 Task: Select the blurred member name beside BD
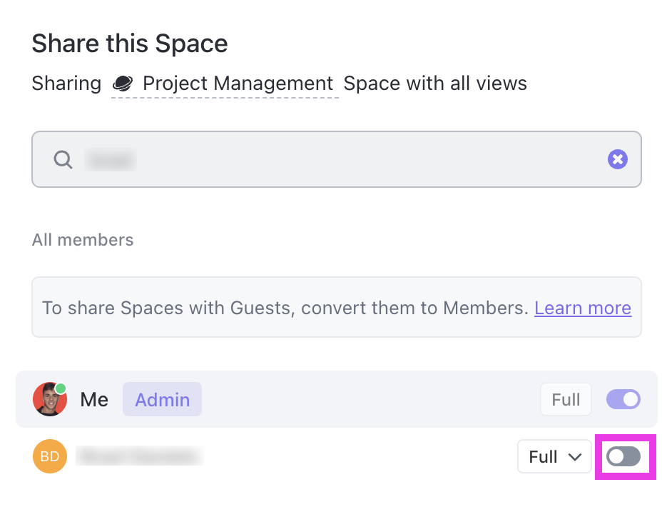[140, 456]
